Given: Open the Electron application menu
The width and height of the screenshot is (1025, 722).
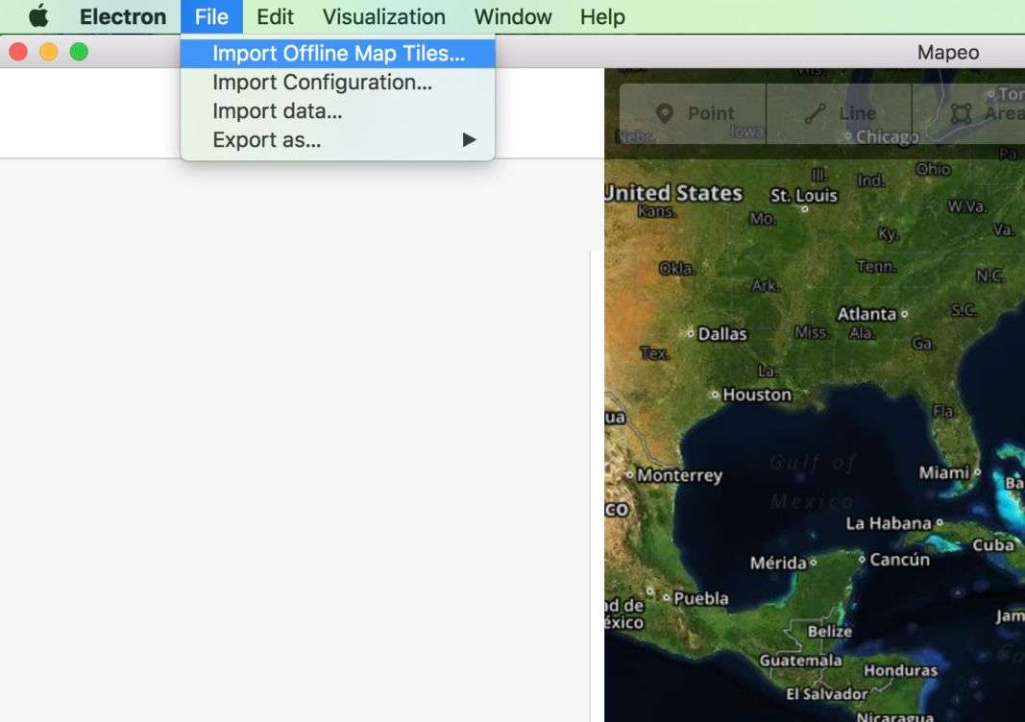Looking at the screenshot, I should [122, 16].
